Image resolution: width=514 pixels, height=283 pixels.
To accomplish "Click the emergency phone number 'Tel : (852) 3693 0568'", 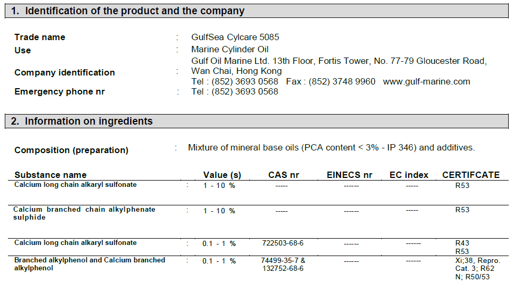I will point(235,91).
